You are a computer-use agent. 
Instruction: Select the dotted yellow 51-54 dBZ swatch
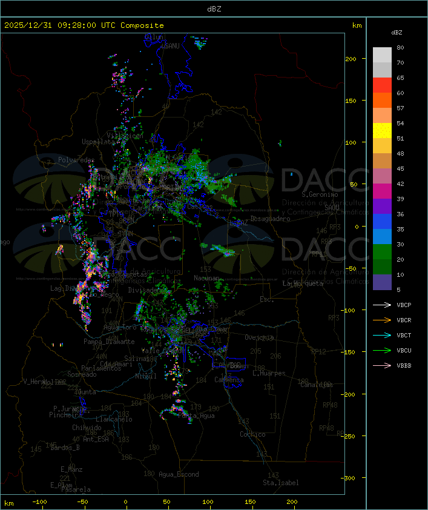382,131
